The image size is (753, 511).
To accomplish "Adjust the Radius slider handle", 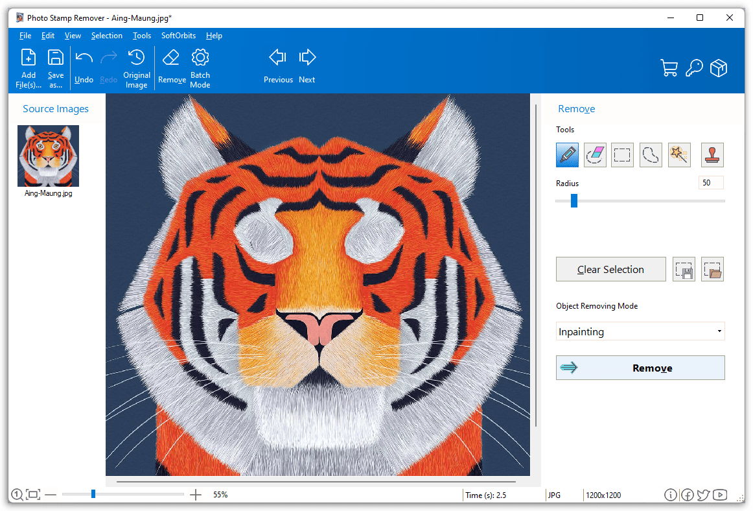I will pyautogui.click(x=574, y=201).
